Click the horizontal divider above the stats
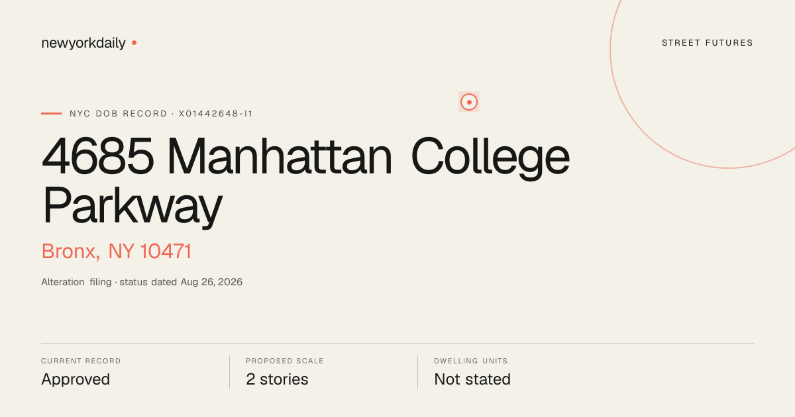 [397, 344]
